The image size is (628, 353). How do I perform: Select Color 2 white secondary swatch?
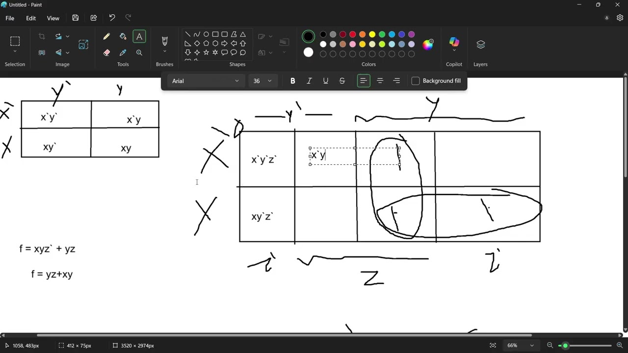[308, 52]
